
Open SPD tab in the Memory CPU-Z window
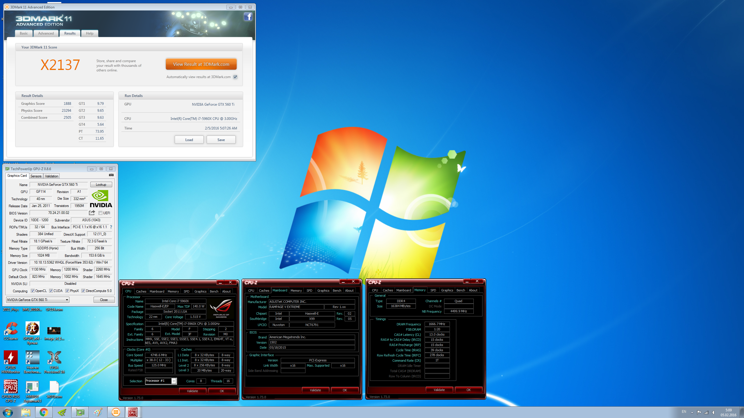tap(433, 290)
